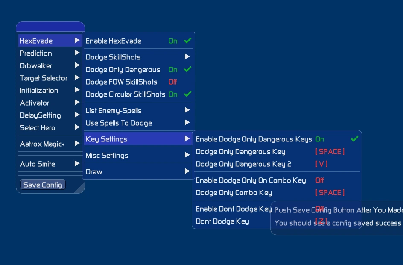Change Dodge Only Dangerous Key 2 V binding

coord(321,164)
